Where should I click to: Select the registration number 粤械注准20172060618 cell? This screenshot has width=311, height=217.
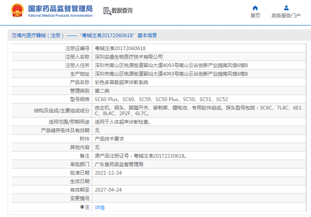[x=120, y=48]
